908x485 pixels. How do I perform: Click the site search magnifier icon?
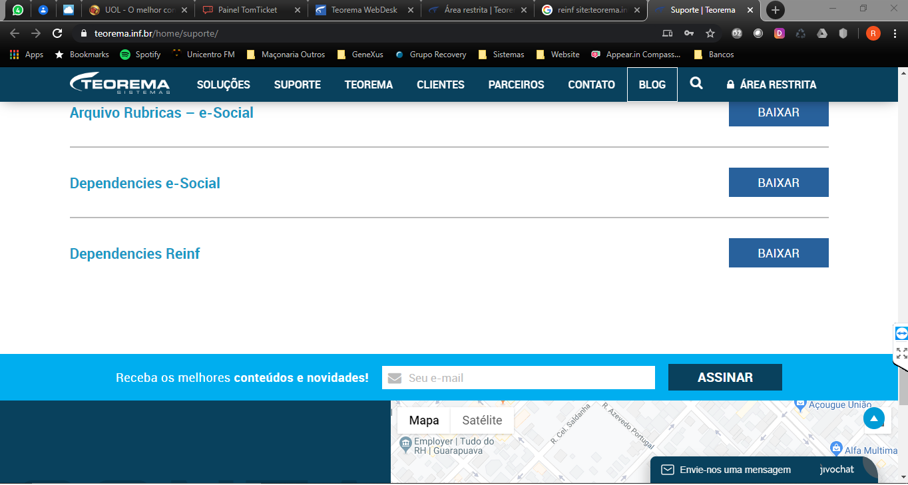696,83
